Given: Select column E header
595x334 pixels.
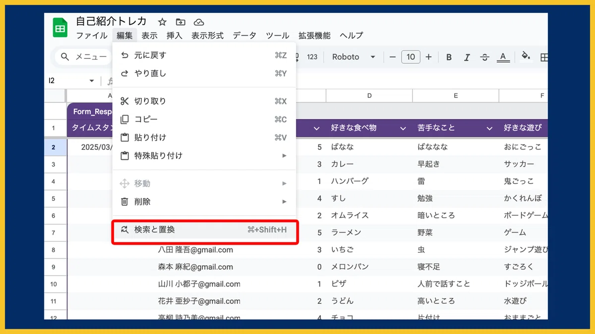Looking at the screenshot, I should [456, 95].
